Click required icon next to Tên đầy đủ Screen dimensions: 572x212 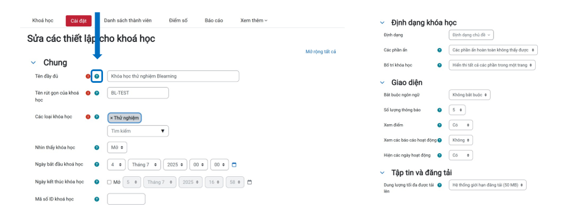(x=88, y=76)
